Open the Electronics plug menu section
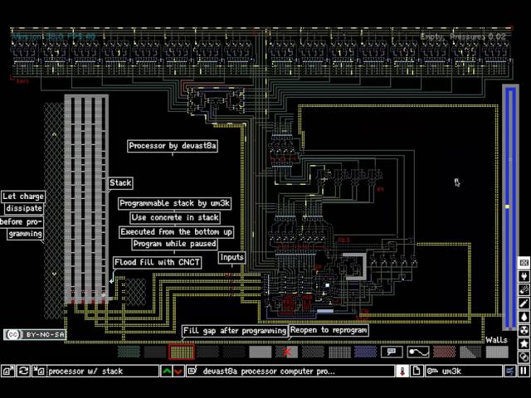 coord(524,276)
